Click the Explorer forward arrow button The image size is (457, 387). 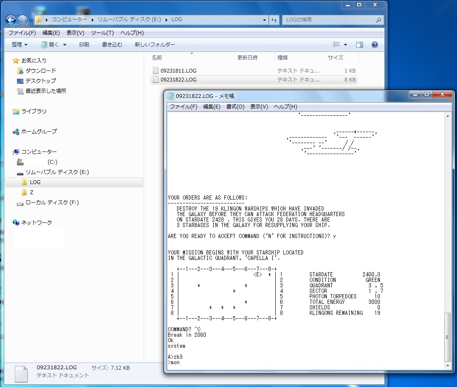pyautogui.click(x=22, y=20)
